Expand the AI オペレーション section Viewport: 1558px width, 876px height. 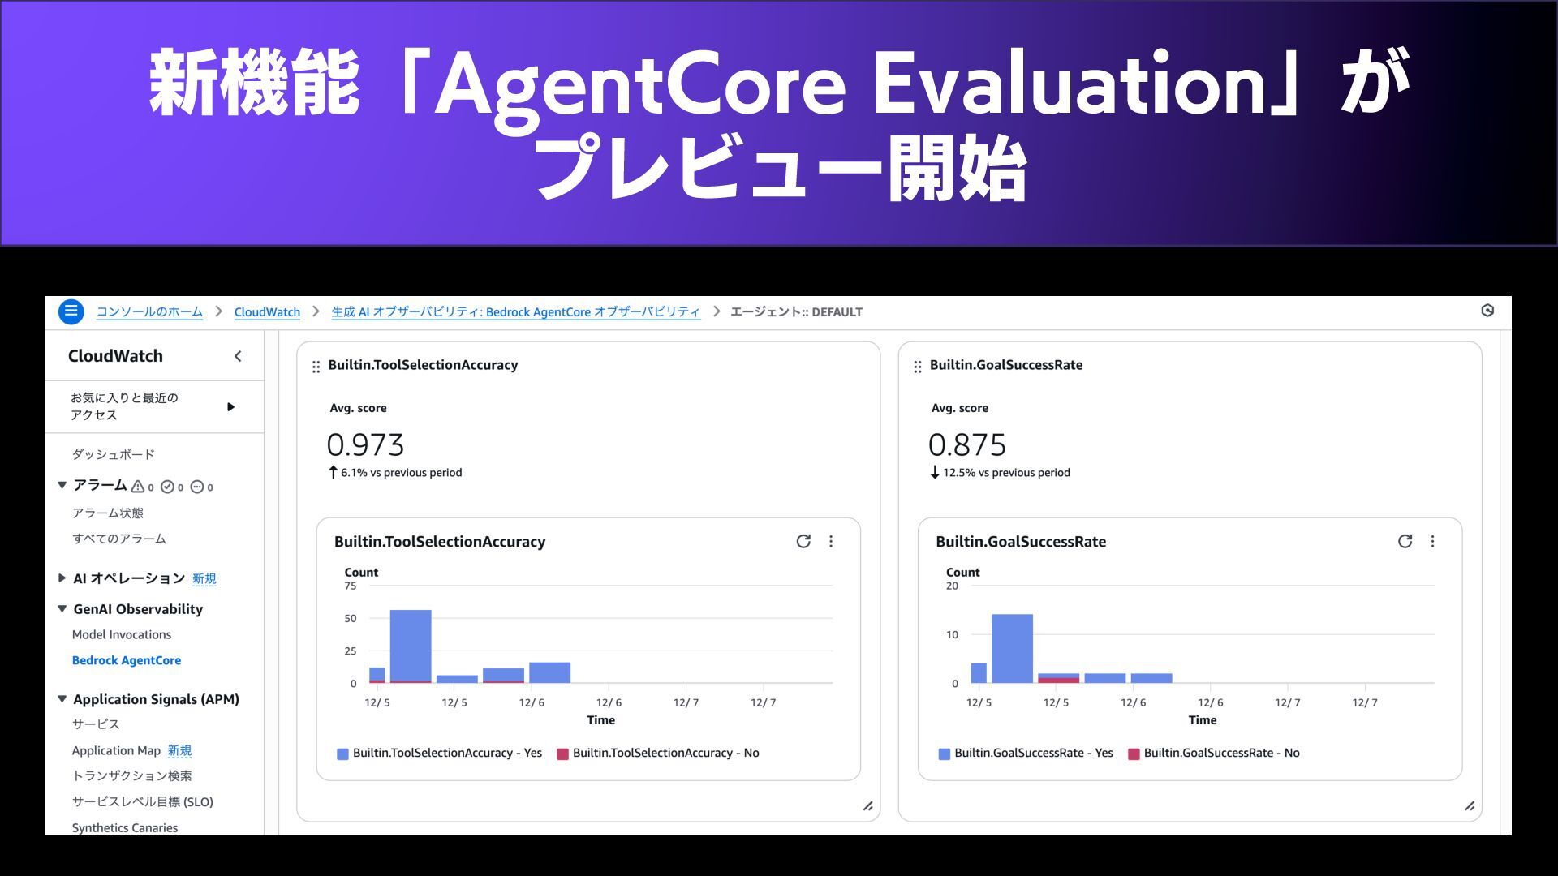click(62, 578)
